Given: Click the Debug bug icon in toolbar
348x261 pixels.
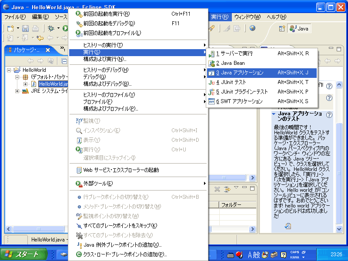Looking at the screenshot, I should (51, 28).
